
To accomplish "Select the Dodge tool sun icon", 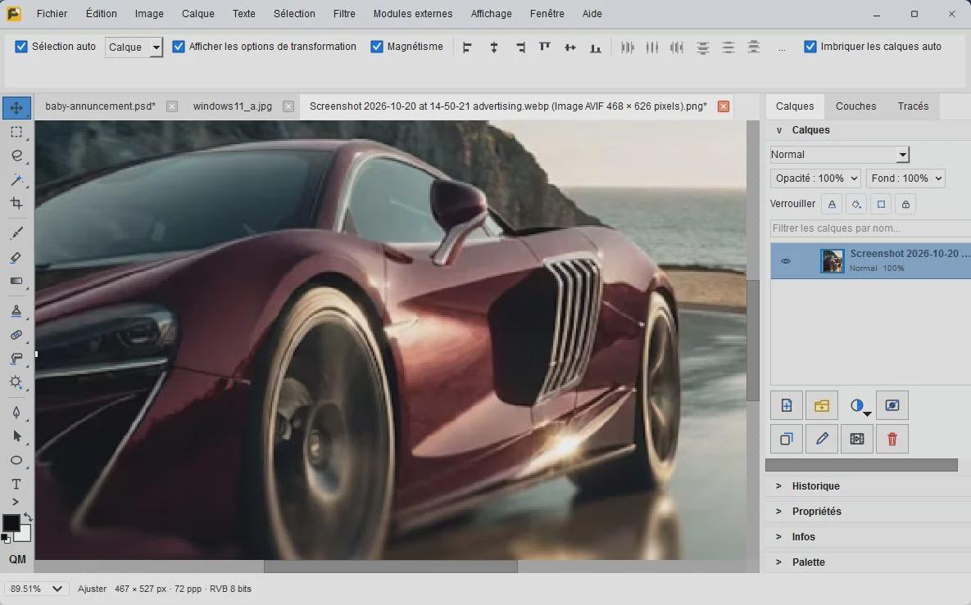I will [x=16, y=382].
